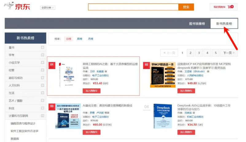
Task: Switch to 新书热卖榜 tab
Action: tap(224, 24)
